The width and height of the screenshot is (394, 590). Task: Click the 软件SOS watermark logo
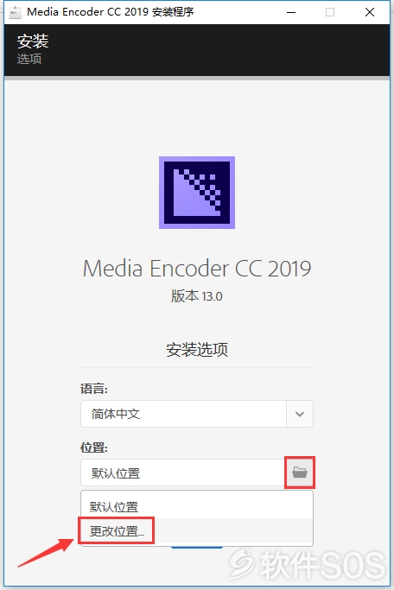tap(308, 564)
